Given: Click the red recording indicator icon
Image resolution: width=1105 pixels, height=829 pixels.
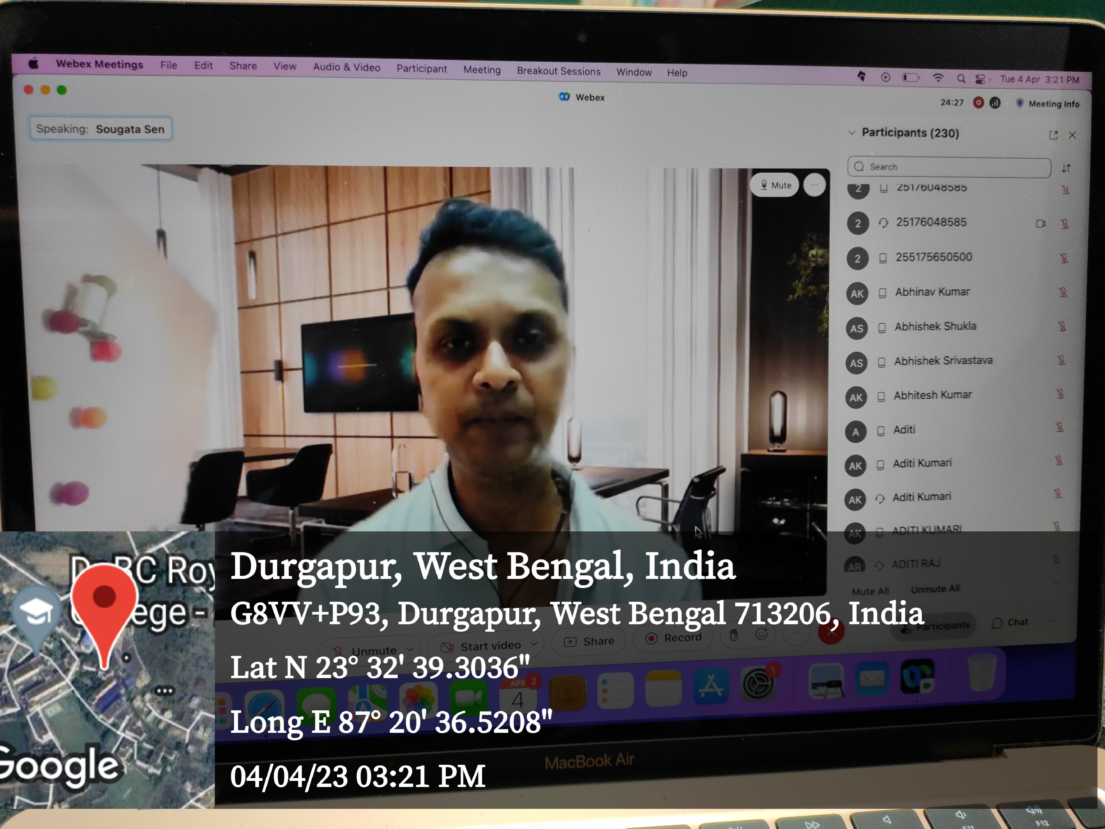Looking at the screenshot, I should (978, 103).
